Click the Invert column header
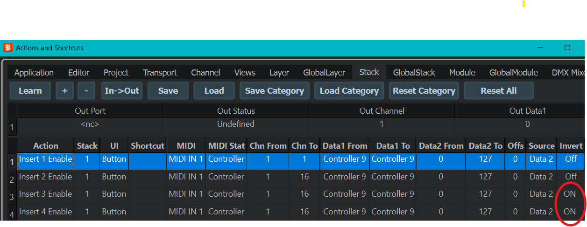Viewport: 587px width, 227px height. [571, 146]
